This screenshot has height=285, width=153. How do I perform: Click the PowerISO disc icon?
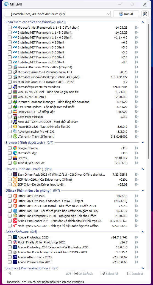click(15, 126)
